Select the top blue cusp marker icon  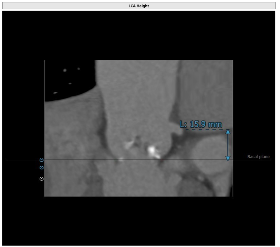41,160
